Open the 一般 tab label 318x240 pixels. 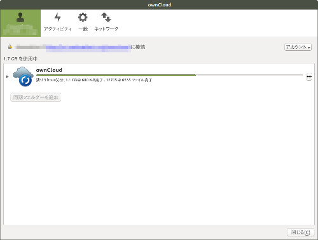(x=83, y=29)
